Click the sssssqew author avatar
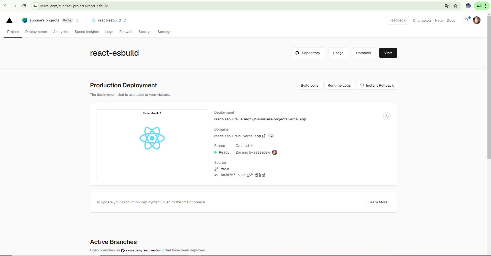The height and width of the screenshot is (256, 491). tap(275, 152)
